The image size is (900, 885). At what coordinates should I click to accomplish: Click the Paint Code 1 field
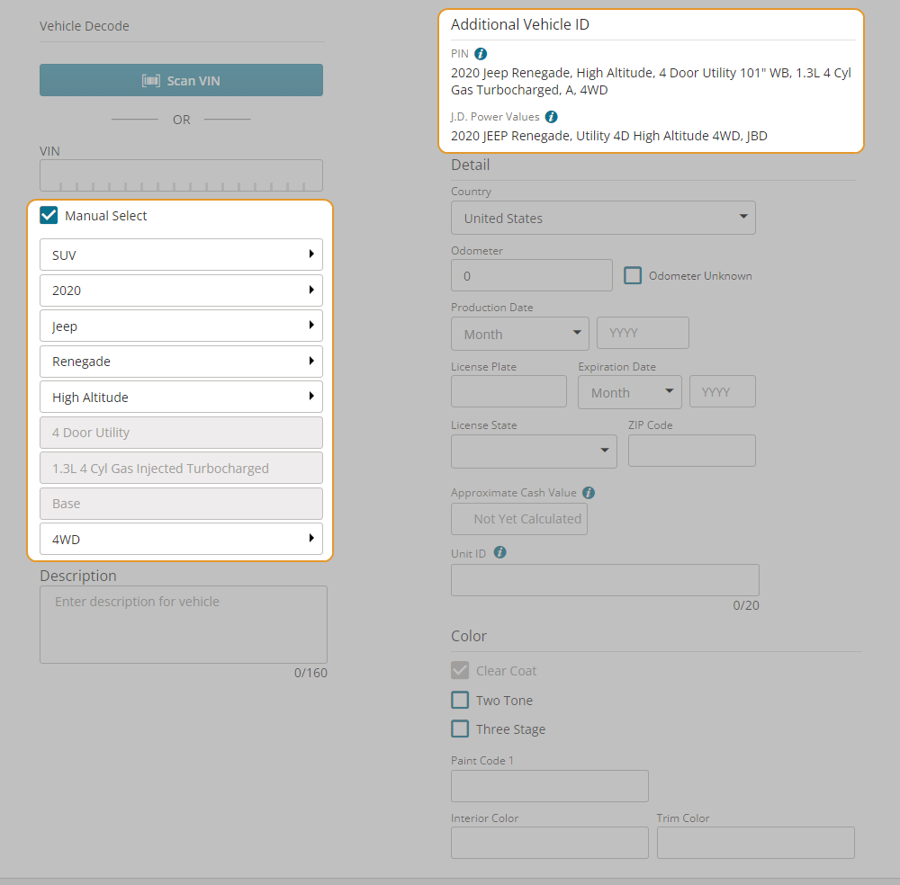[x=550, y=786]
